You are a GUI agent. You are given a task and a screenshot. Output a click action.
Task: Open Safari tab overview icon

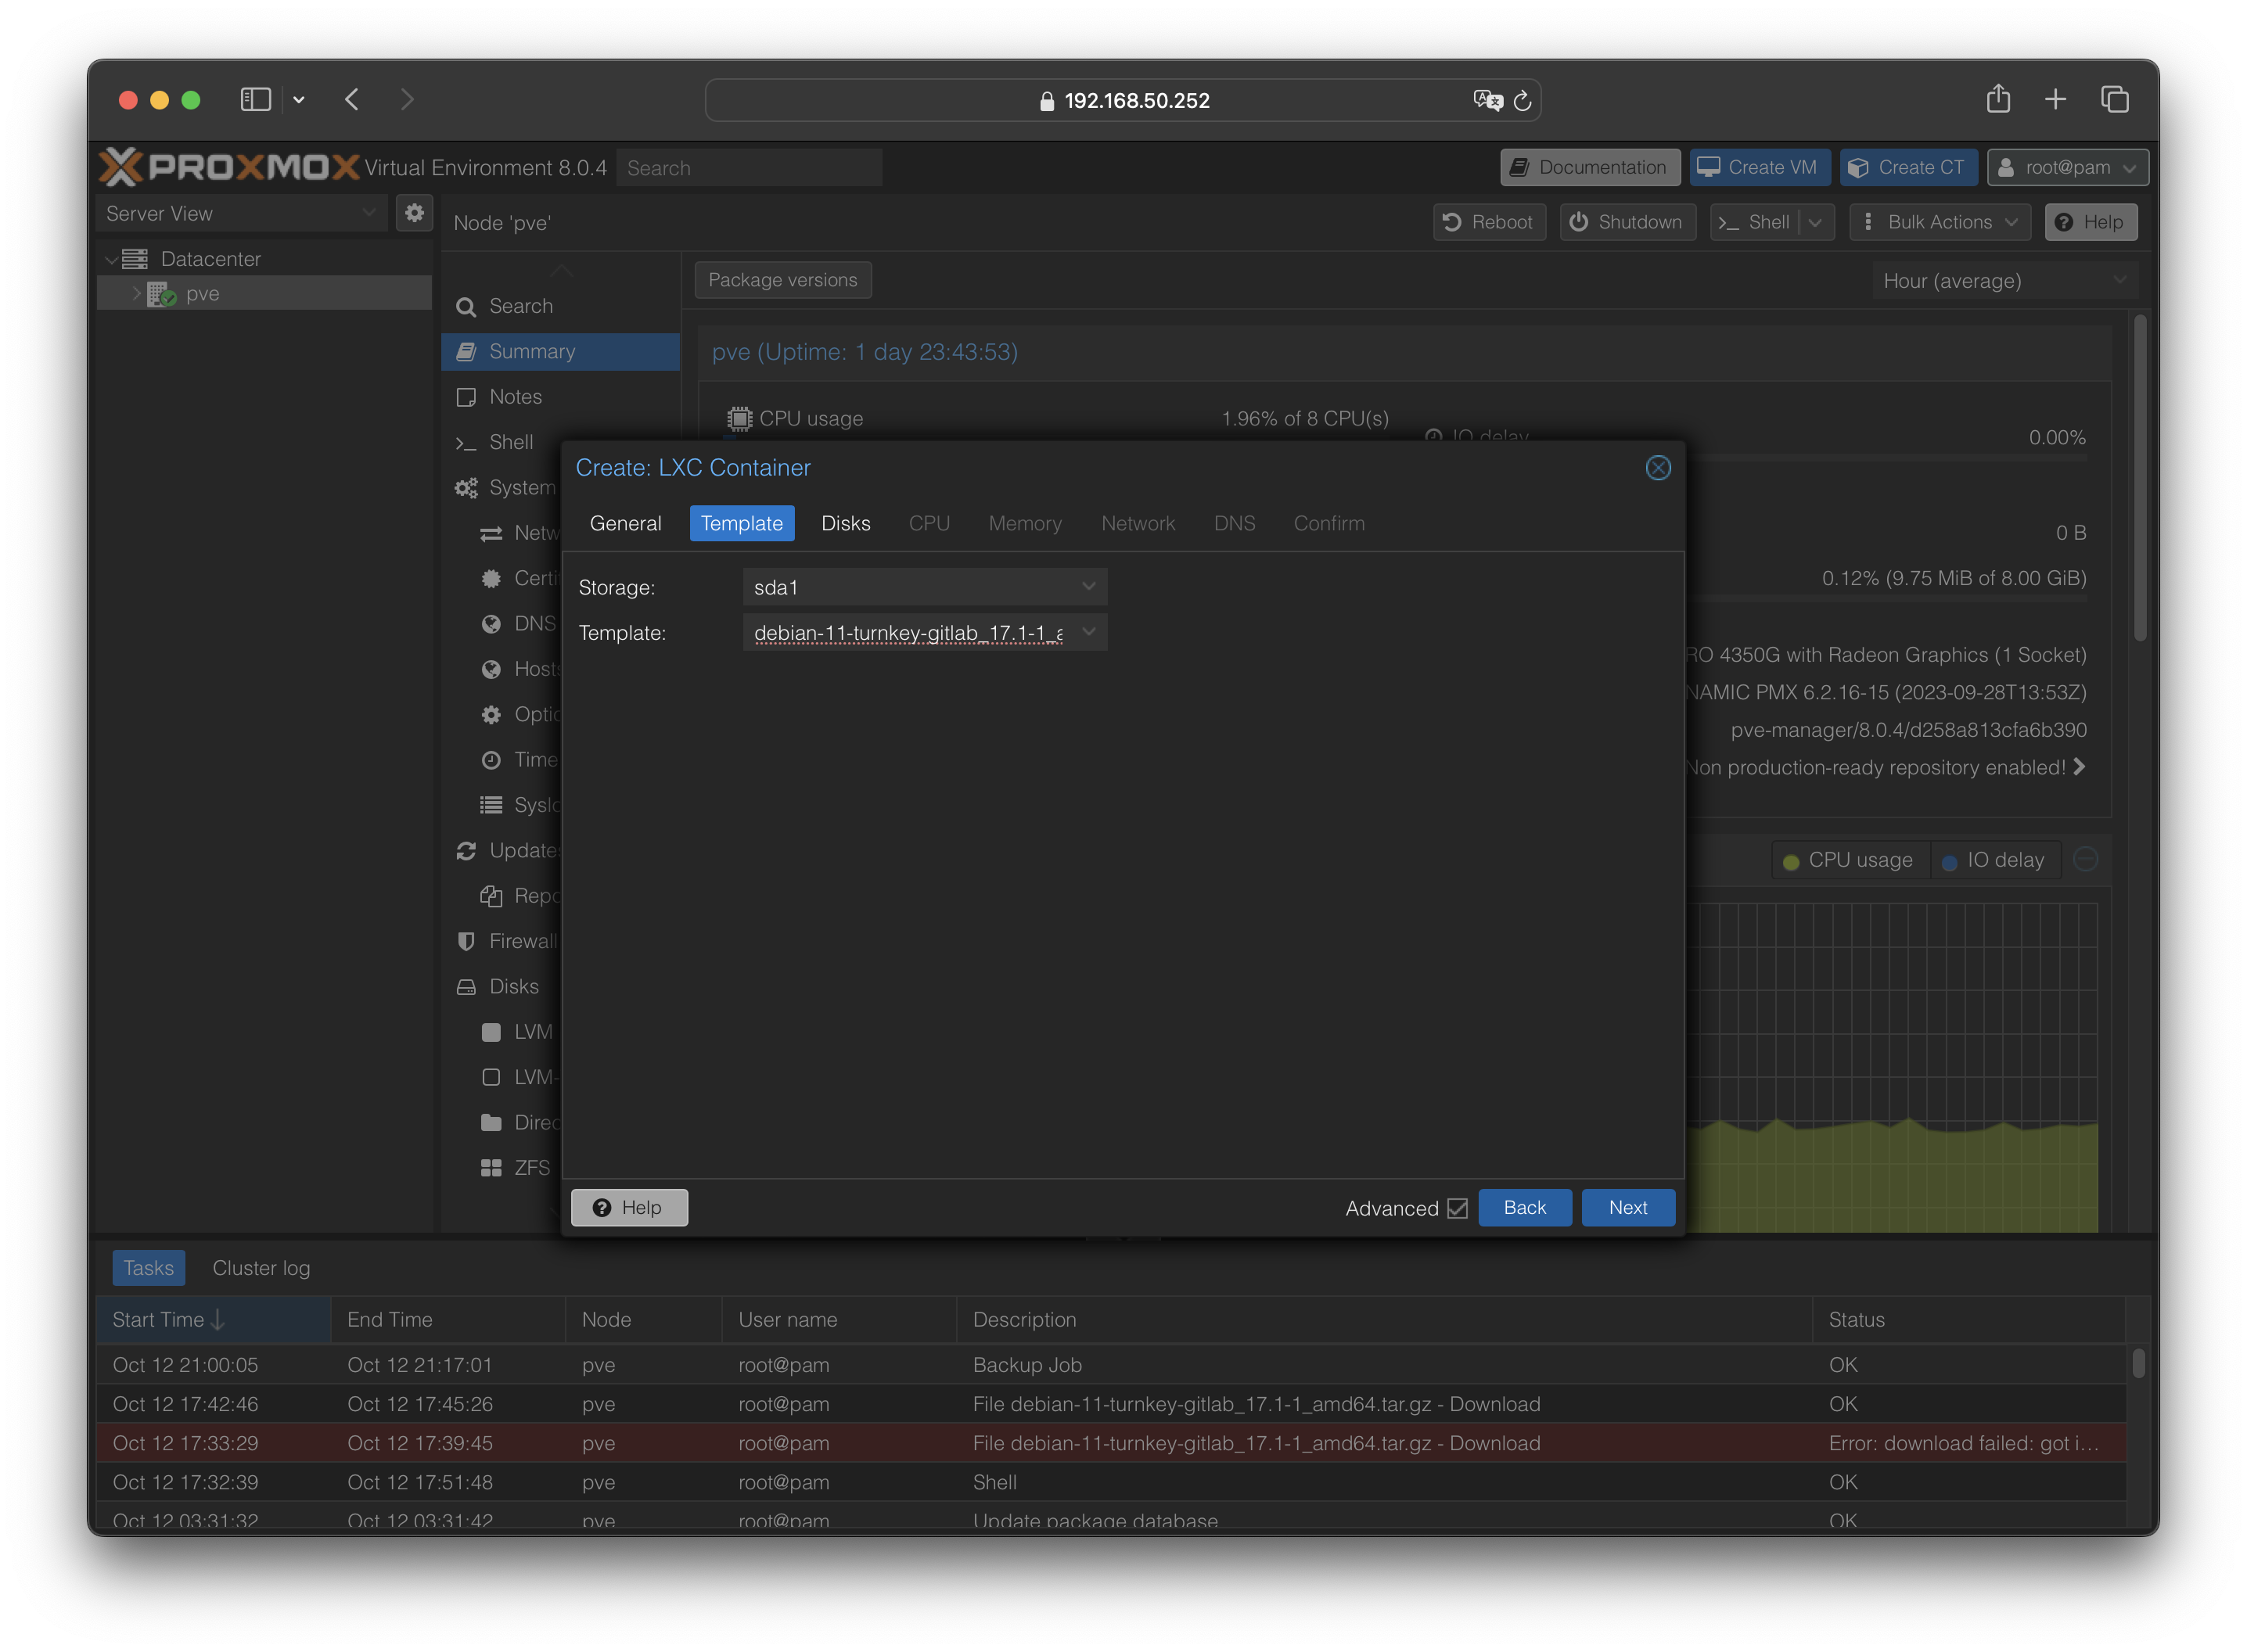coord(2114,99)
